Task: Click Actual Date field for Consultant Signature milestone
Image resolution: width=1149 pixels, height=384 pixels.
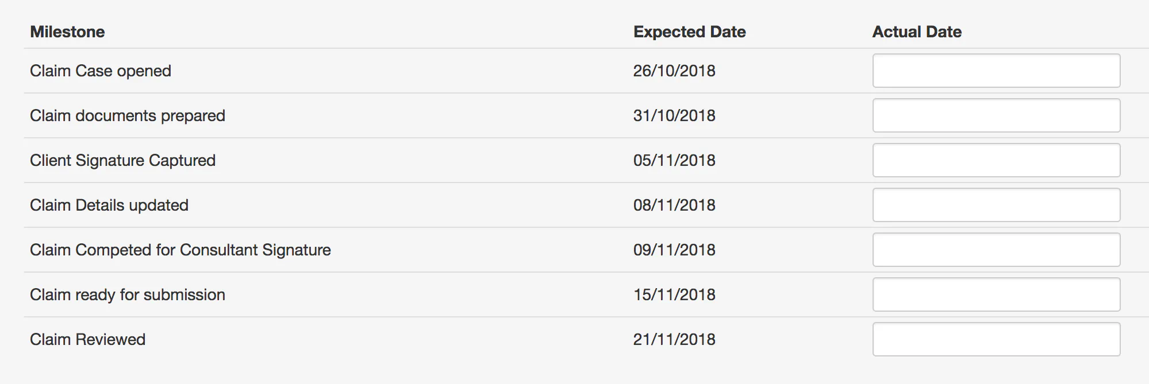Action: coord(996,250)
